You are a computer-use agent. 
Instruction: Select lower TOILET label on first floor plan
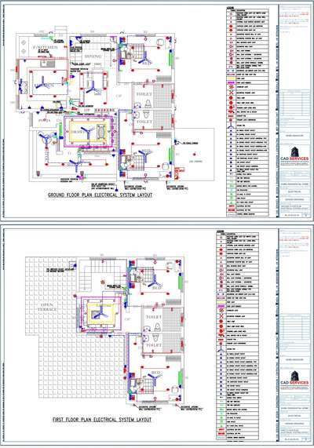pos(154,345)
